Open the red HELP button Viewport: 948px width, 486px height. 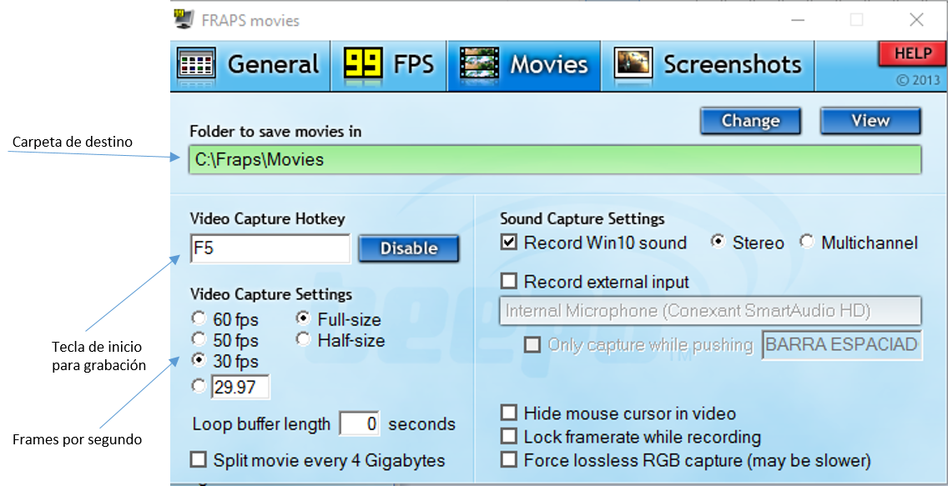(912, 54)
